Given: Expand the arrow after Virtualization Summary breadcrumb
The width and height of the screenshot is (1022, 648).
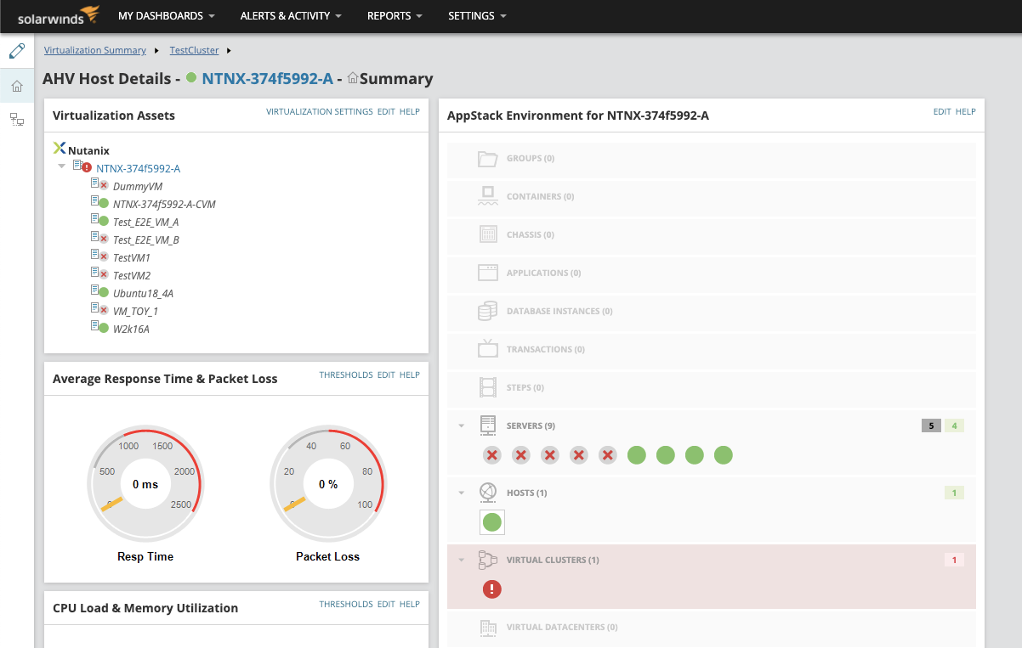Looking at the screenshot, I should [x=156, y=51].
